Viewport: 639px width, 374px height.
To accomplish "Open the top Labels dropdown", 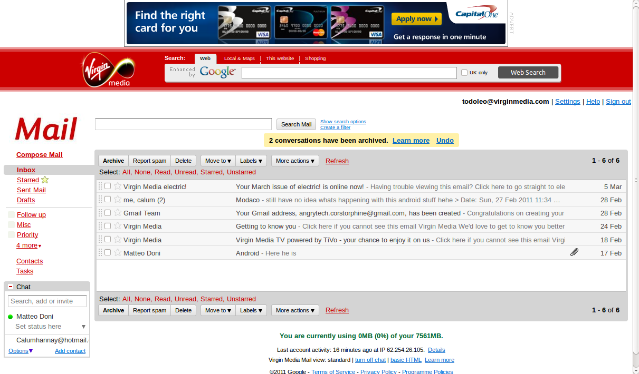I will 251,161.
